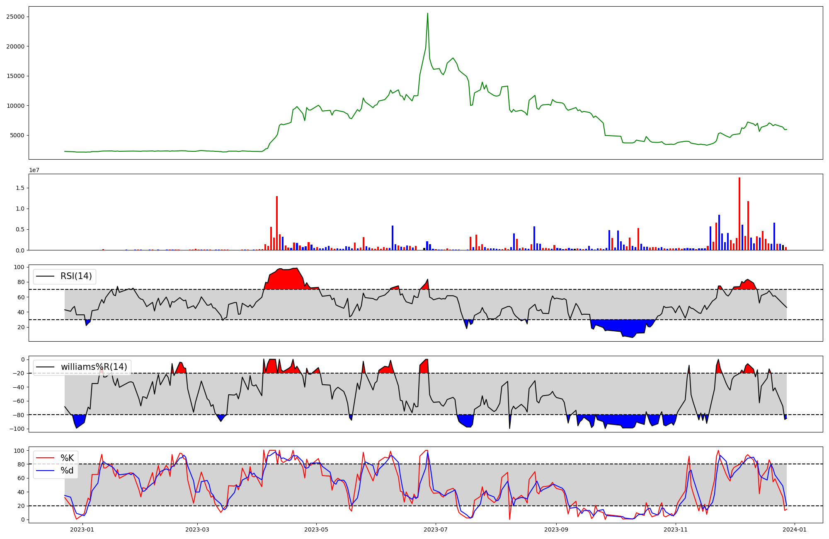
Task: Click the 2023-05 x-axis tick label
Action: (x=317, y=529)
